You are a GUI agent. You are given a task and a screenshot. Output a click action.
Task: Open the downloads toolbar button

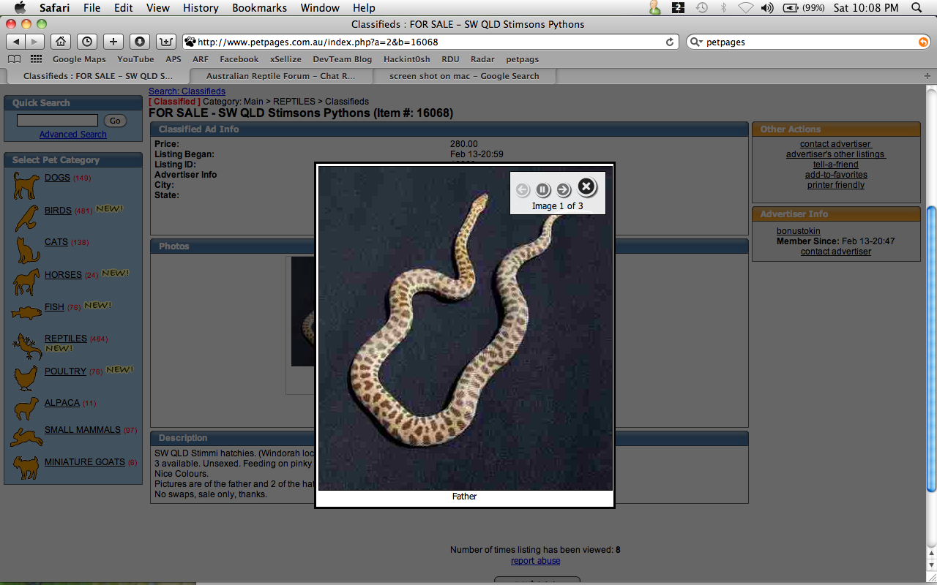coord(140,42)
